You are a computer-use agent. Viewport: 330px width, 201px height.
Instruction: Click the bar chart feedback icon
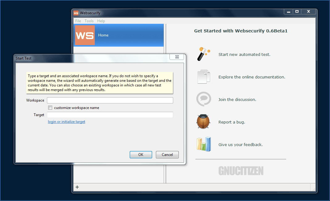click(x=203, y=144)
